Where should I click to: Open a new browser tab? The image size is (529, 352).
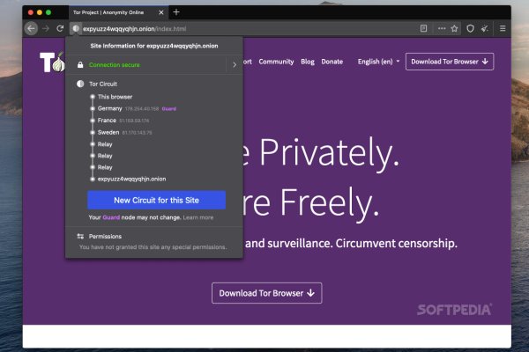tap(176, 12)
